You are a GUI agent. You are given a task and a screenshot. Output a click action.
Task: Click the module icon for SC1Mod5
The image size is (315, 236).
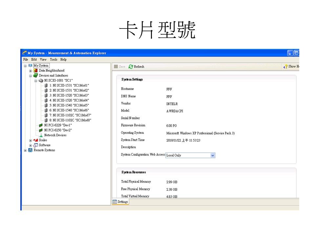click(x=46, y=105)
